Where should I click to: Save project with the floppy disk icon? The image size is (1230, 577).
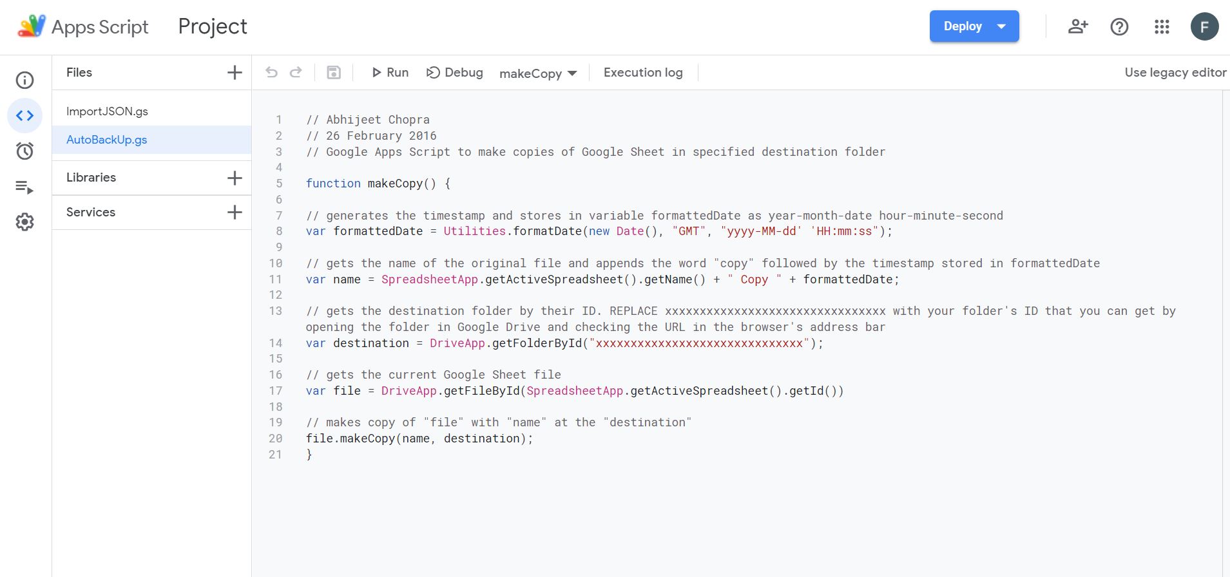[x=334, y=72]
